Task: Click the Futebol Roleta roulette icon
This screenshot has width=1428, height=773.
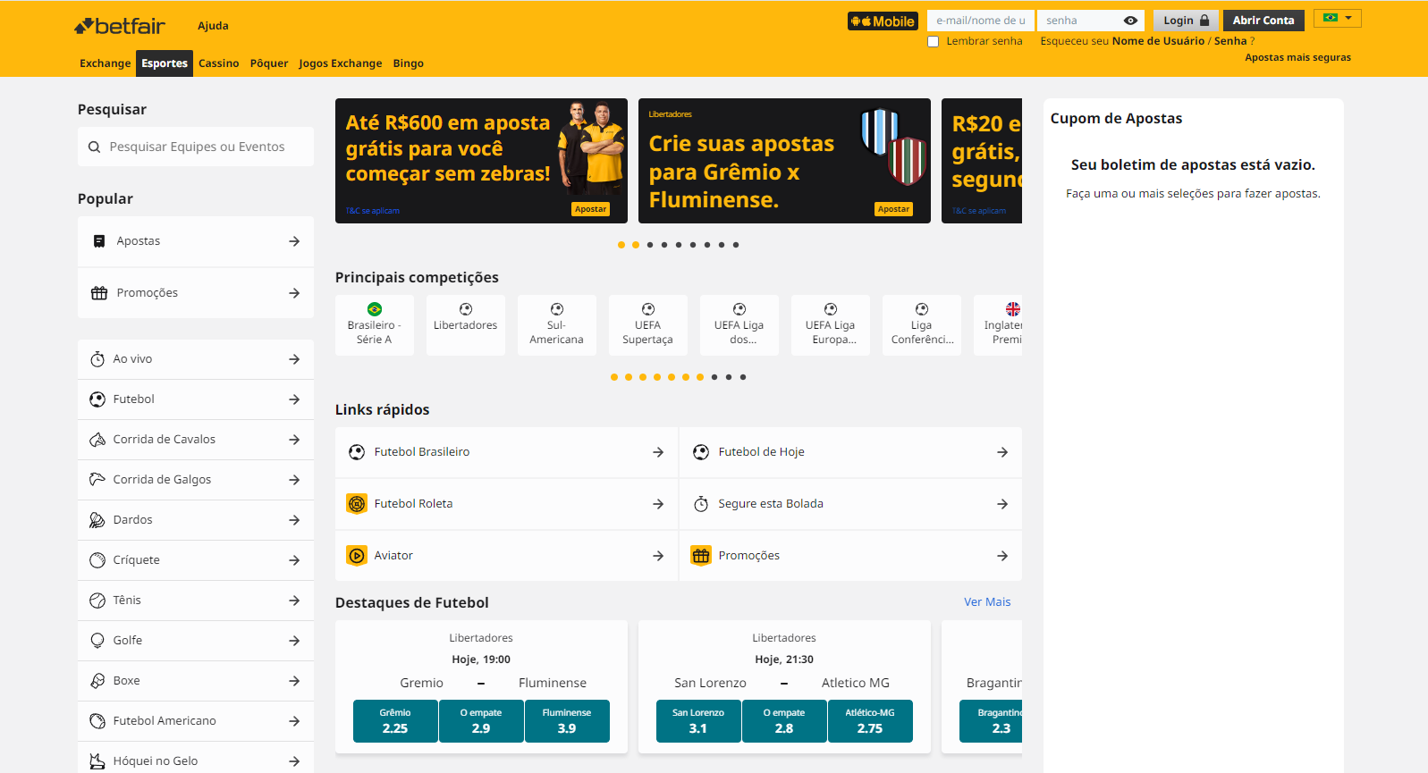Action: (x=357, y=504)
